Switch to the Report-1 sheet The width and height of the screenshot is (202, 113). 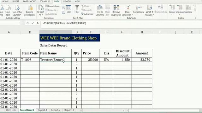pos(42,110)
